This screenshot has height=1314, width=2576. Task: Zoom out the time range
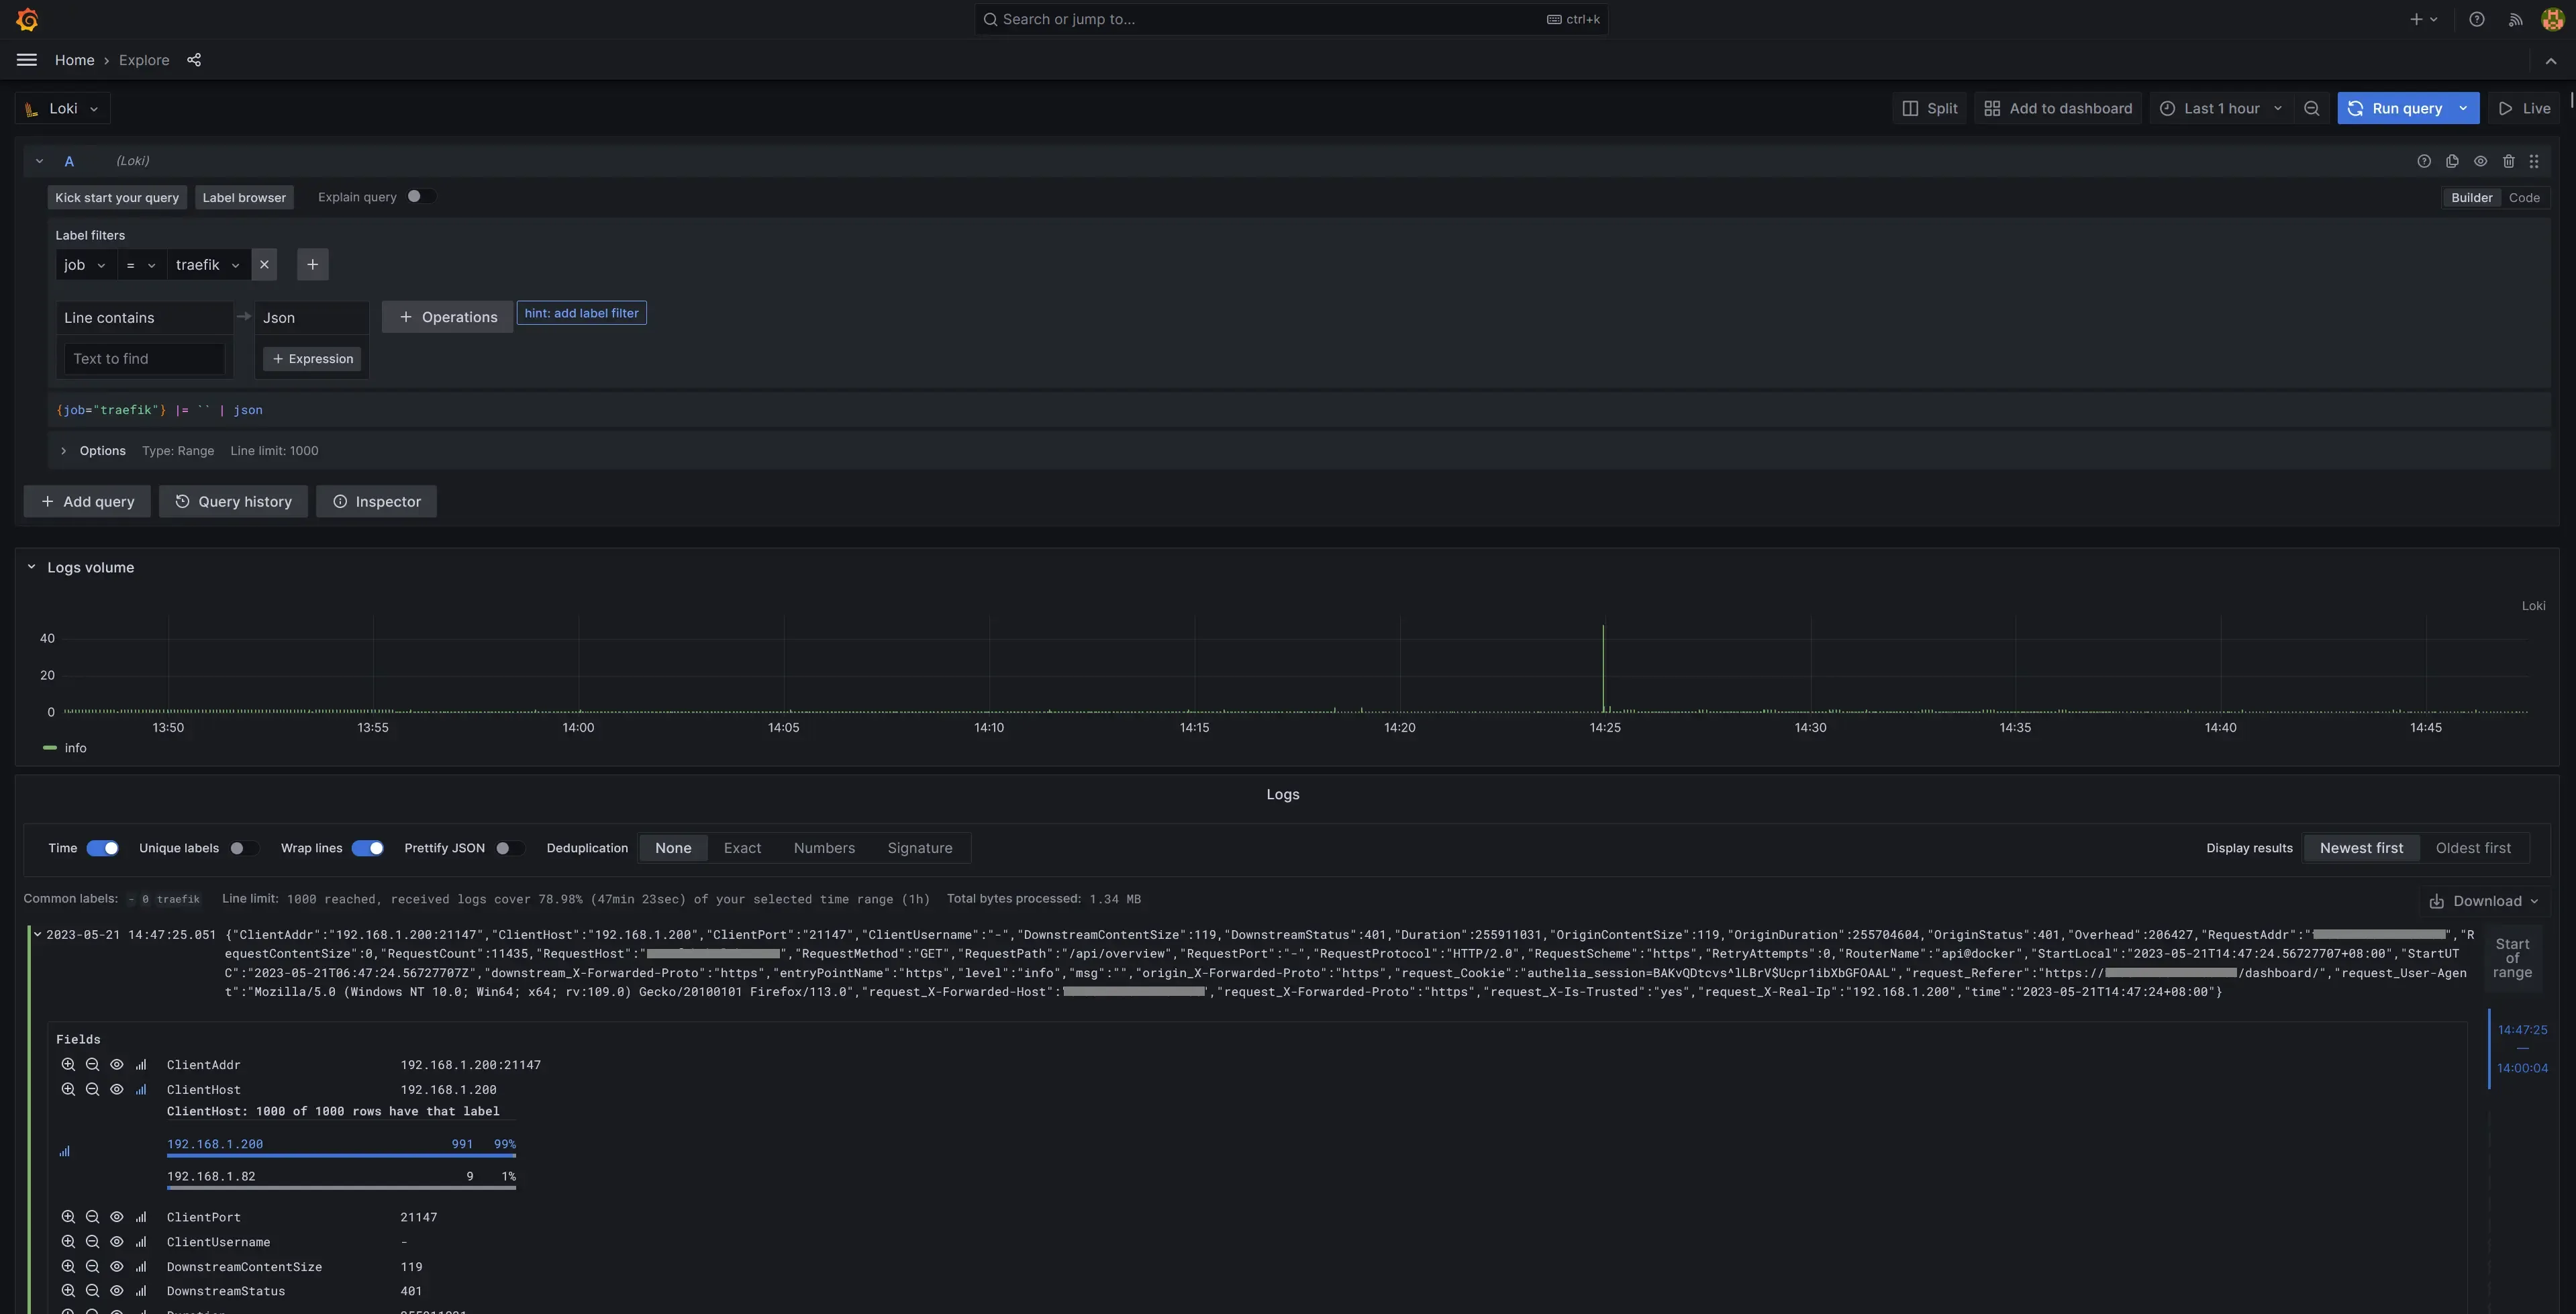point(2311,108)
